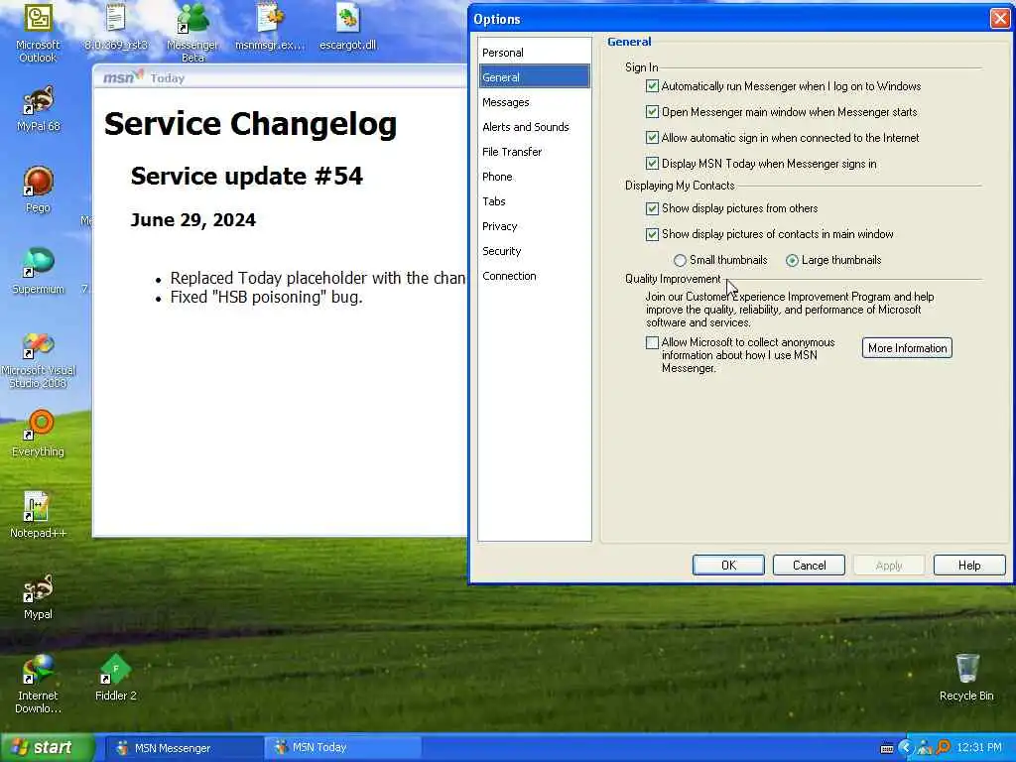The width and height of the screenshot is (1016, 762).
Task: Launch Microsoft Visual Studio 2008 shortcut
Action: [x=39, y=360]
